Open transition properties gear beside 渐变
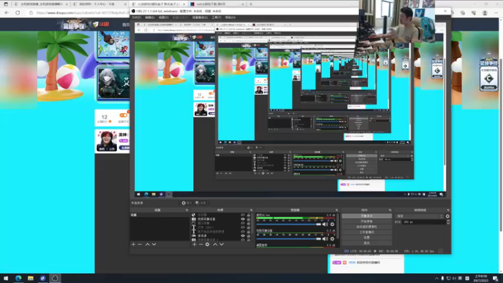503x283 pixels. pos(448,216)
